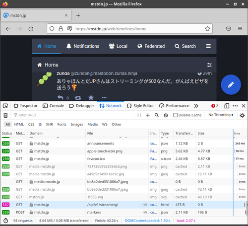Image resolution: width=248 pixels, height=226 pixels.
Task: Open Style Editor devtools tab
Action: coord(140,106)
